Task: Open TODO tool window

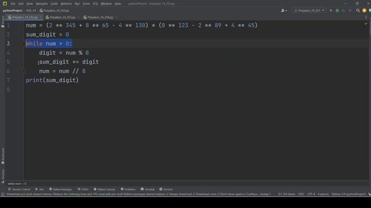Action: [83, 190]
